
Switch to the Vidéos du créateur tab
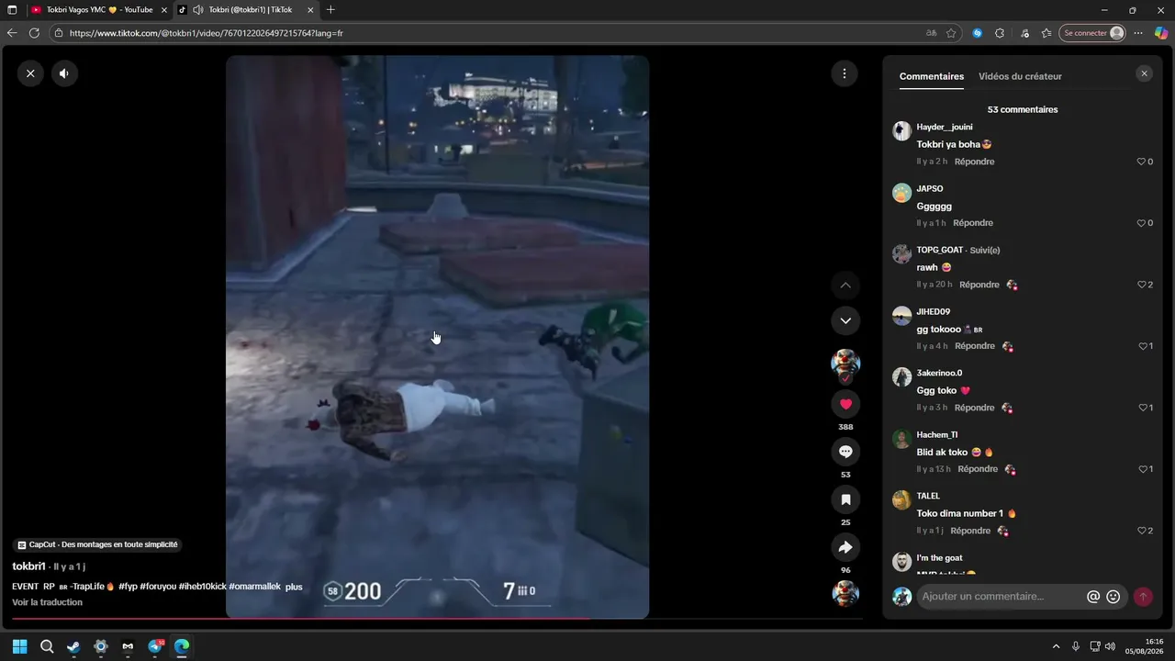click(1020, 76)
